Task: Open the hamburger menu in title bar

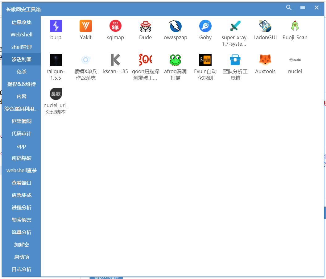Action: tap(303, 7)
